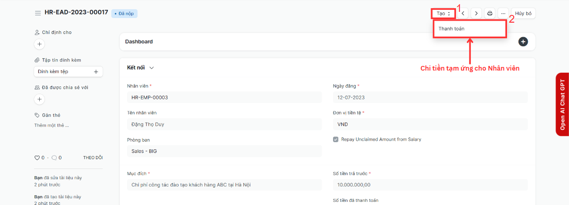The image size is (569, 205).
Task: Click the Mục đích purpose field
Action: [224, 185]
